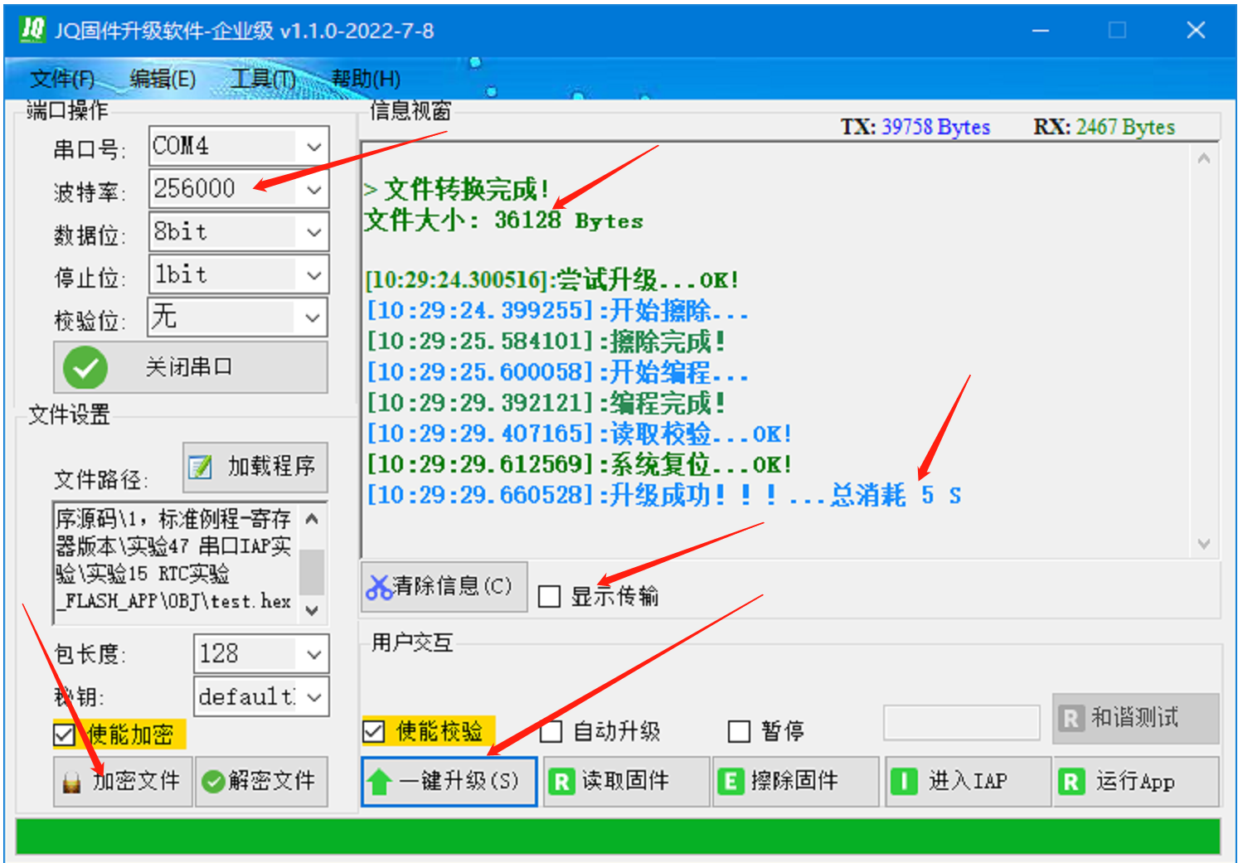The image size is (1243, 863).
Task: Uncheck the 使能加密 checkbox
Action: tap(62, 735)
